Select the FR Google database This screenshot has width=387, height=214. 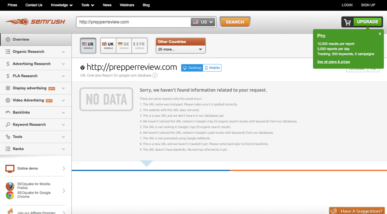[139, 46]
